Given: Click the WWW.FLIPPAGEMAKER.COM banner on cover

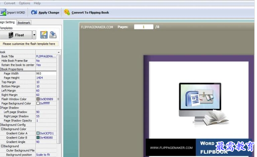Looking at the screenshot, I should pyautogui.click(x=171, y=148).
